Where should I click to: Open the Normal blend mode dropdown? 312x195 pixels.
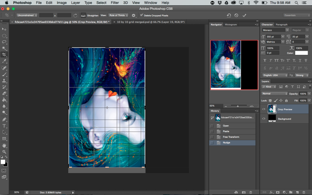[x=275, y=94]
